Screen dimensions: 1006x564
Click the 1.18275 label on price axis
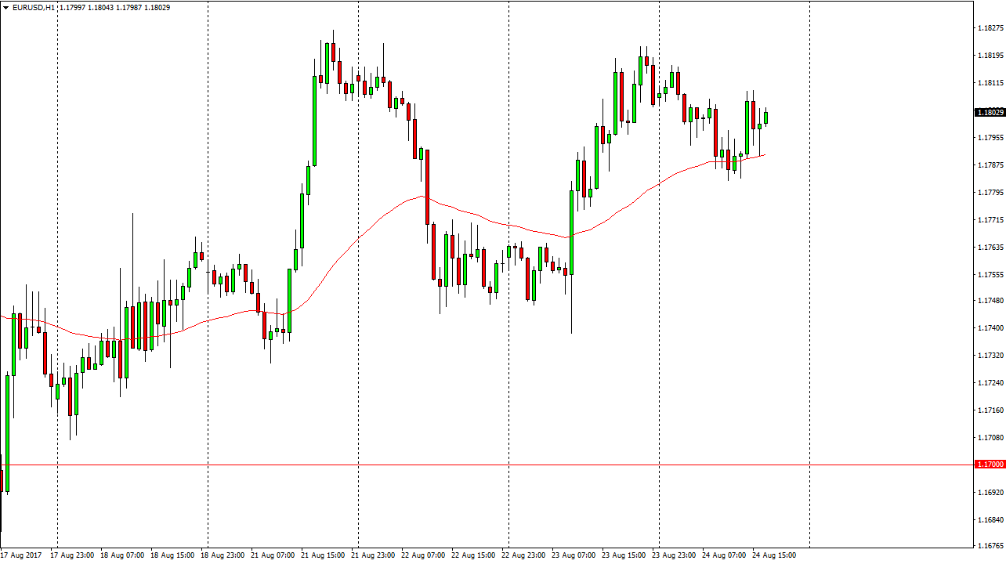point(990,28)
